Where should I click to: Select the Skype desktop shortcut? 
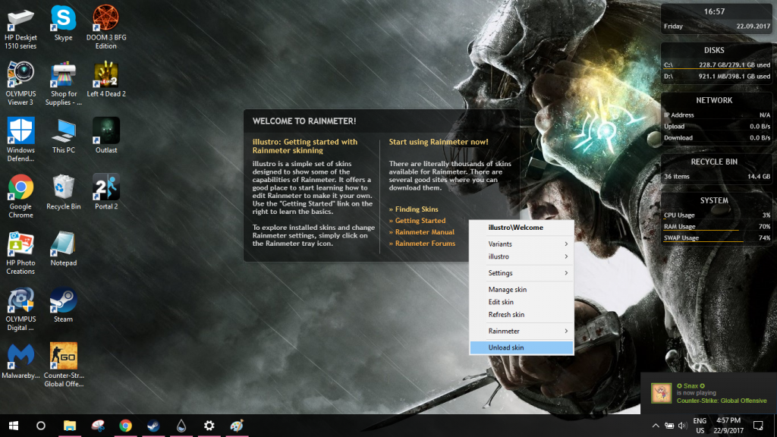[x=64, y=24]
